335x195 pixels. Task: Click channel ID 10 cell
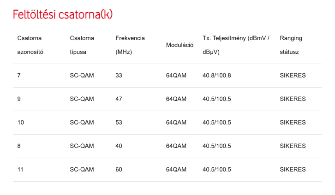(x=20, y=123)
